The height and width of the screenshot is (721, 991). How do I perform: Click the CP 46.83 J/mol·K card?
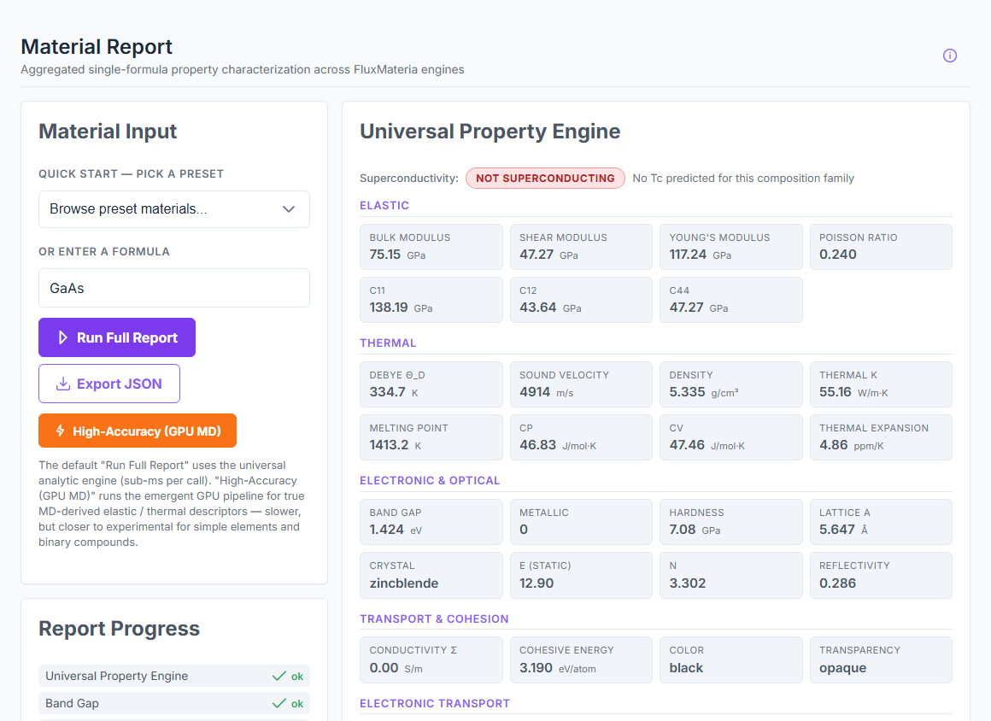click(x=581, y=437)
